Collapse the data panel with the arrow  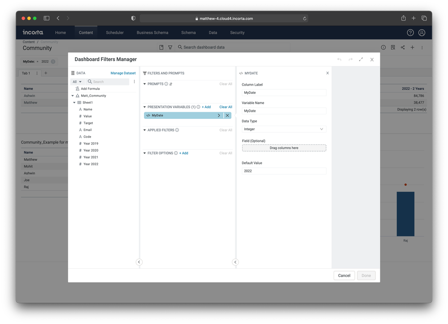[139, 262]
